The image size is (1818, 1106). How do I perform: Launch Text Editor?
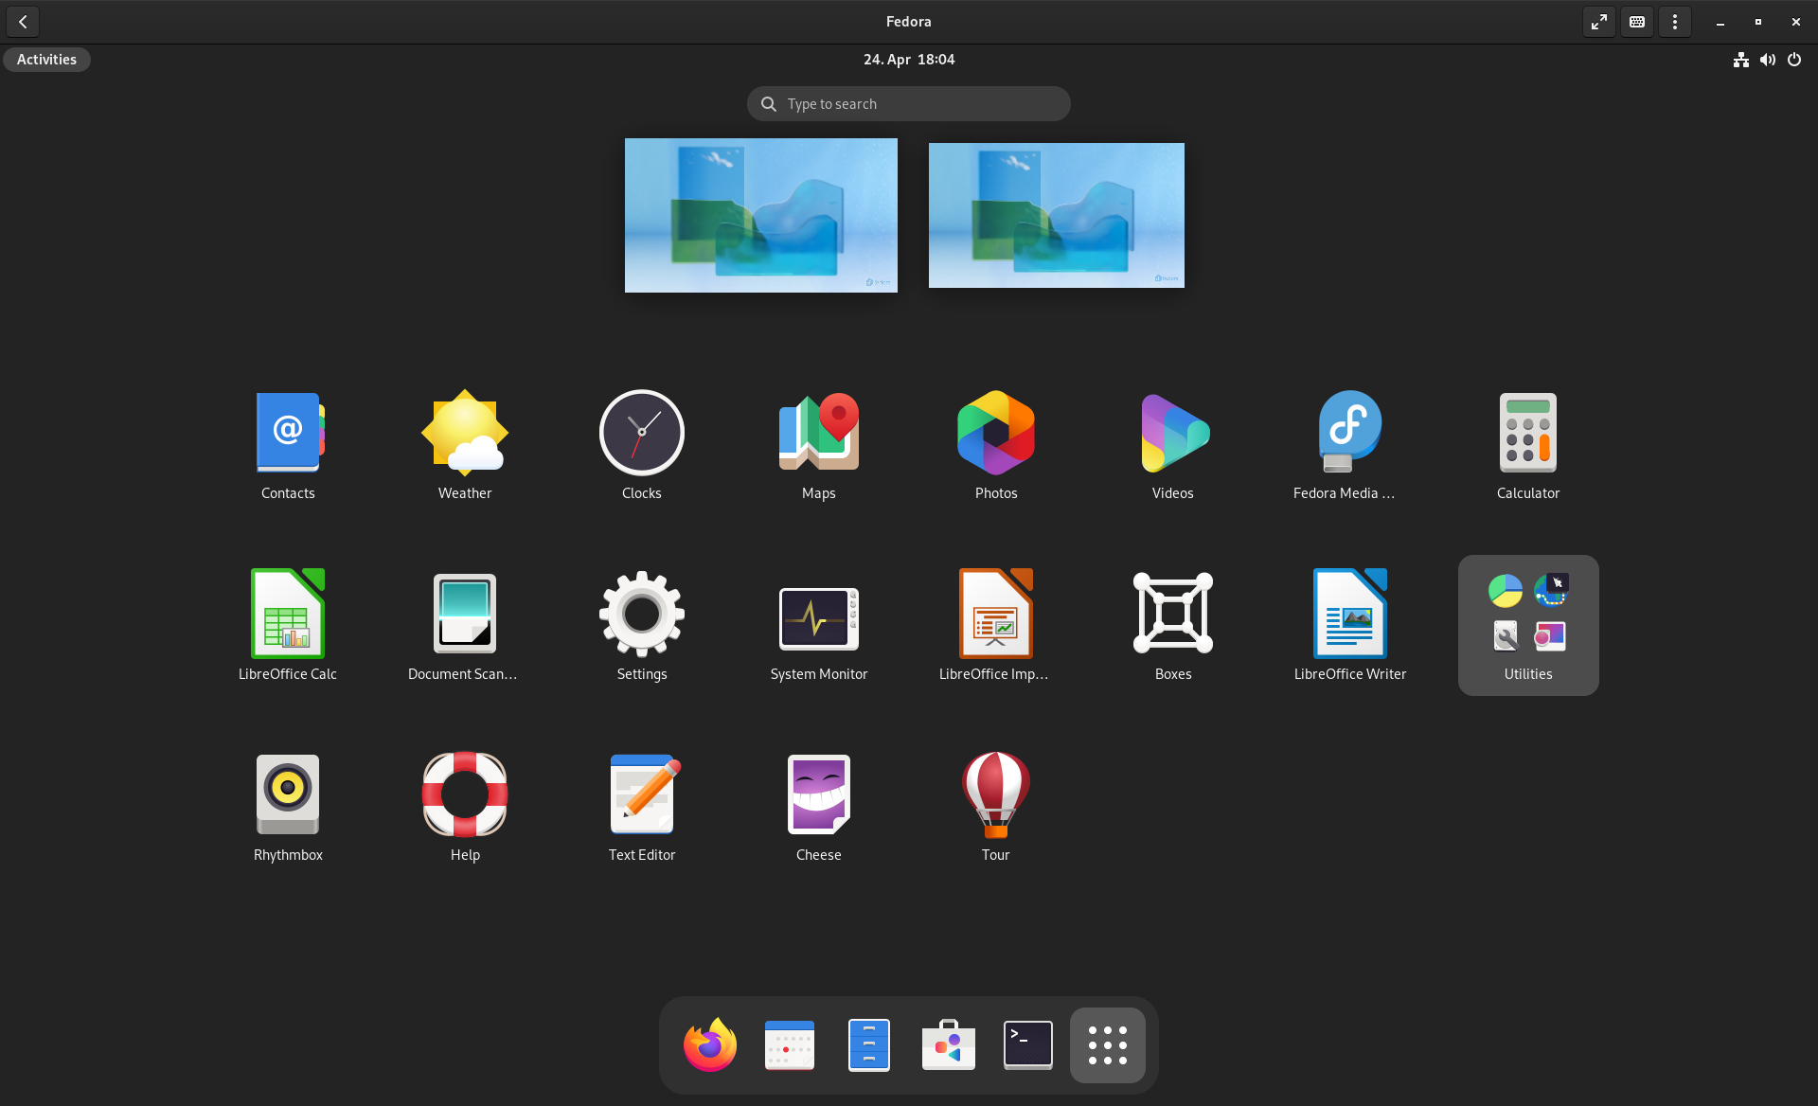point(642,806)
